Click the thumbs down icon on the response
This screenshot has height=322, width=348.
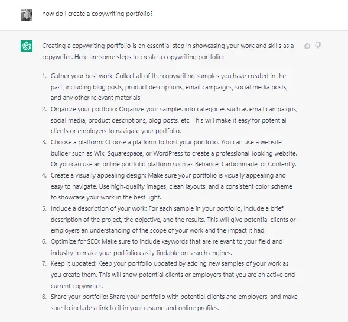pos(318,46)
